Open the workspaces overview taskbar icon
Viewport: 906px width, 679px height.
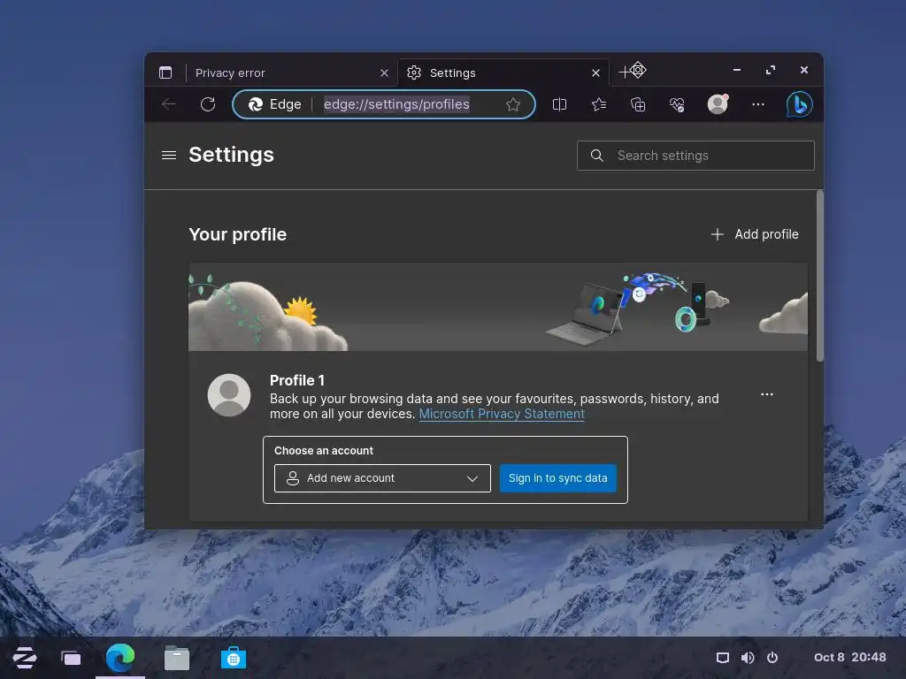pyautogui.click(x=71, y=658)
